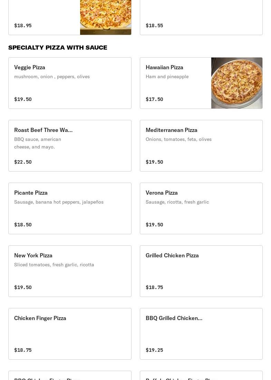Click the $19.25 BBQ Grilled Chicken price

154,350
